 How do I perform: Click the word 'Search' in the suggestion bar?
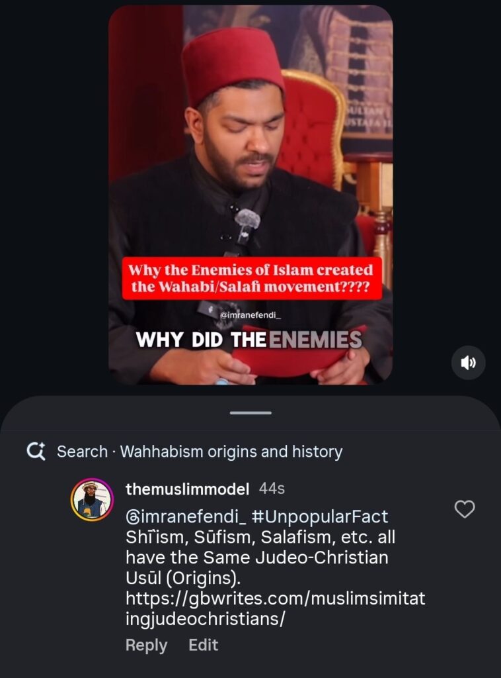(x=82, y=452)
